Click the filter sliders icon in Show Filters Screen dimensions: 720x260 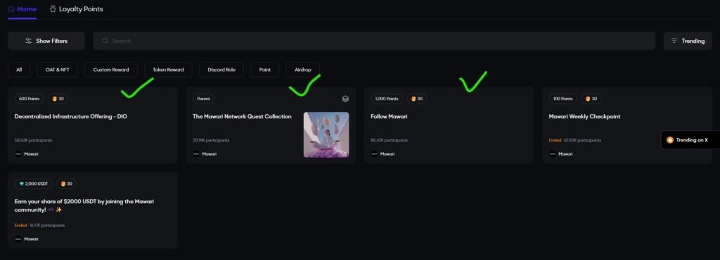(28, 41)
